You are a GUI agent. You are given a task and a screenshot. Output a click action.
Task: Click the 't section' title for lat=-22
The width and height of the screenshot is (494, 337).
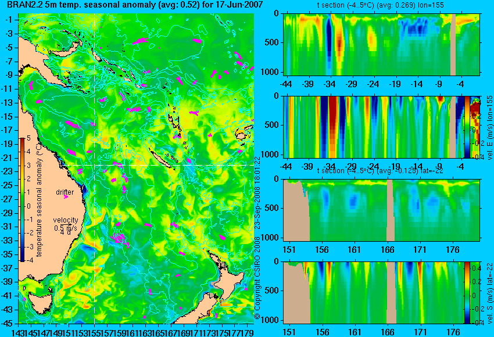coord(380,171)
